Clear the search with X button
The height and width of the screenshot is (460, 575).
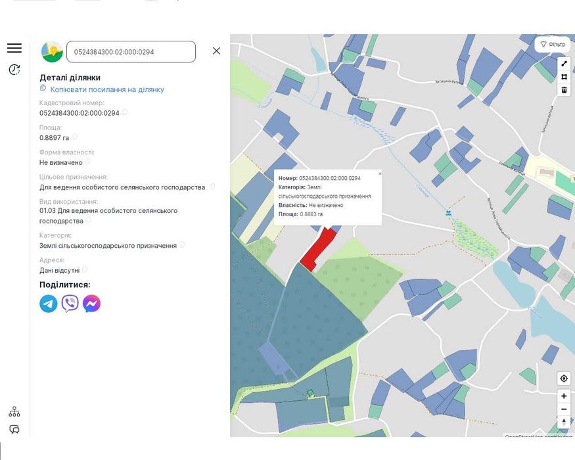coord(216,51)
